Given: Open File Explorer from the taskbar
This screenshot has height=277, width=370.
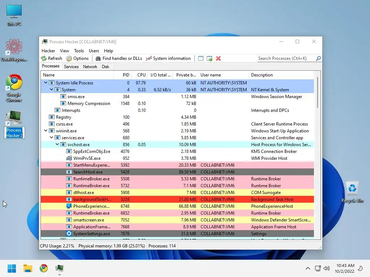Looking at the screenshot, I should [x=27, y=268].
